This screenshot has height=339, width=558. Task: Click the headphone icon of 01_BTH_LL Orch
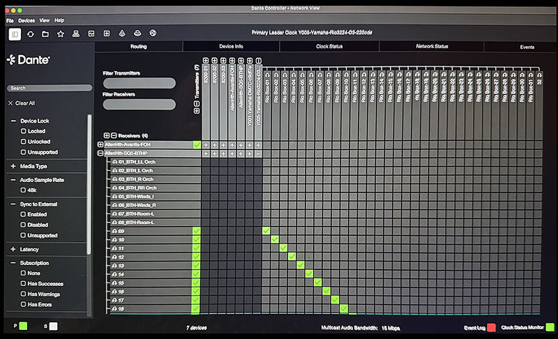[115, 162]
